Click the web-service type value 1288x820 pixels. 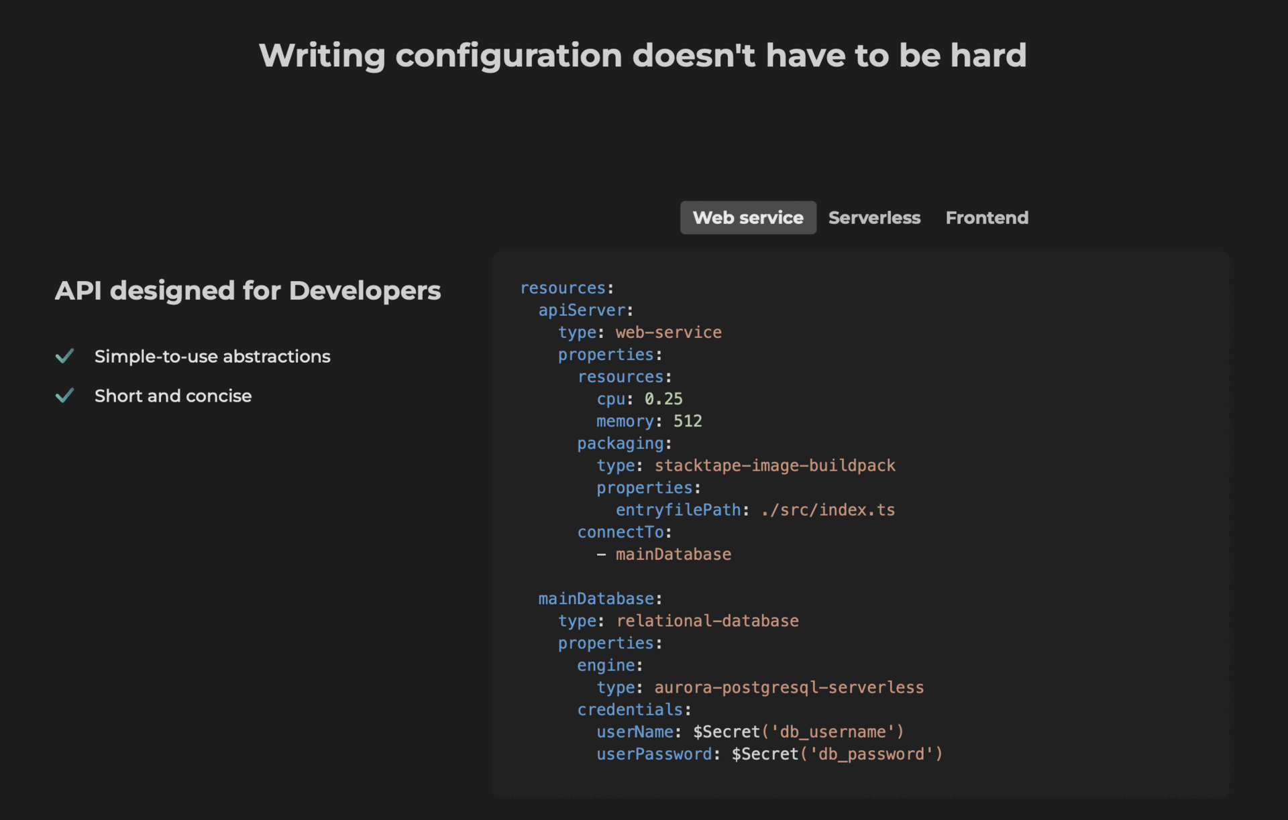(669, 333)
